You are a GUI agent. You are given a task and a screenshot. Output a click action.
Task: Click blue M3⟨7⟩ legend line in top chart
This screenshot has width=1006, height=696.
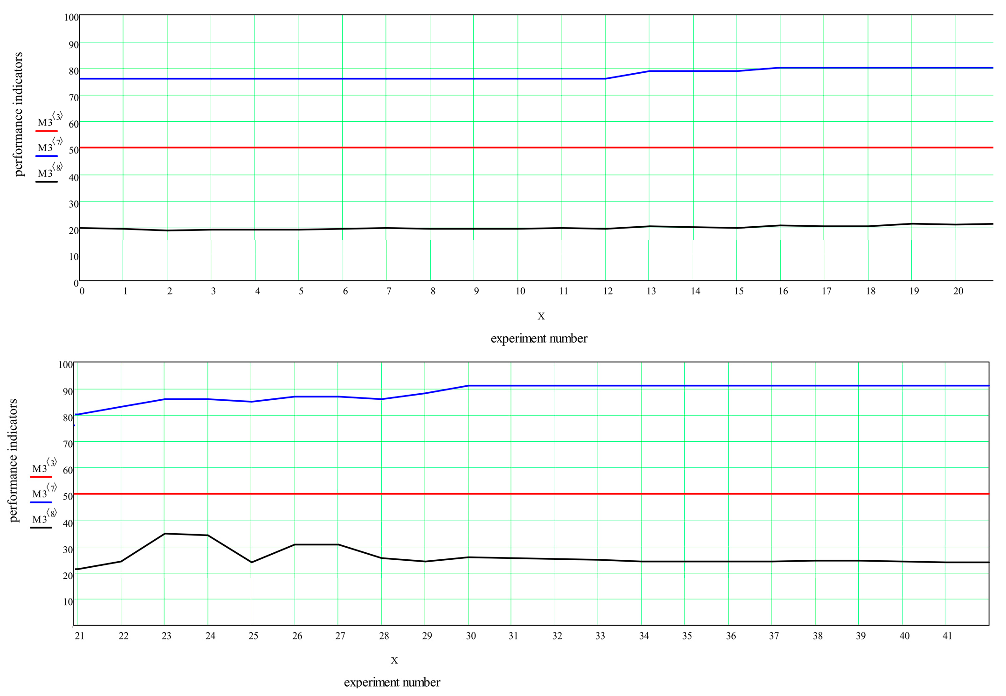click(47, 156)
